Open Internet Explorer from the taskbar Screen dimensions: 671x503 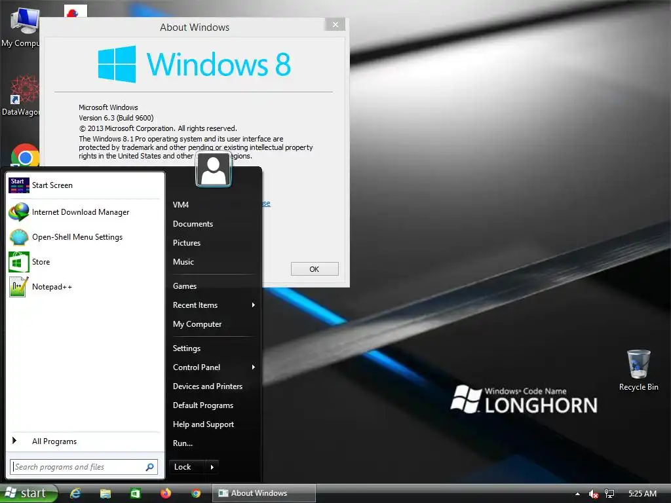pos(75,493)
